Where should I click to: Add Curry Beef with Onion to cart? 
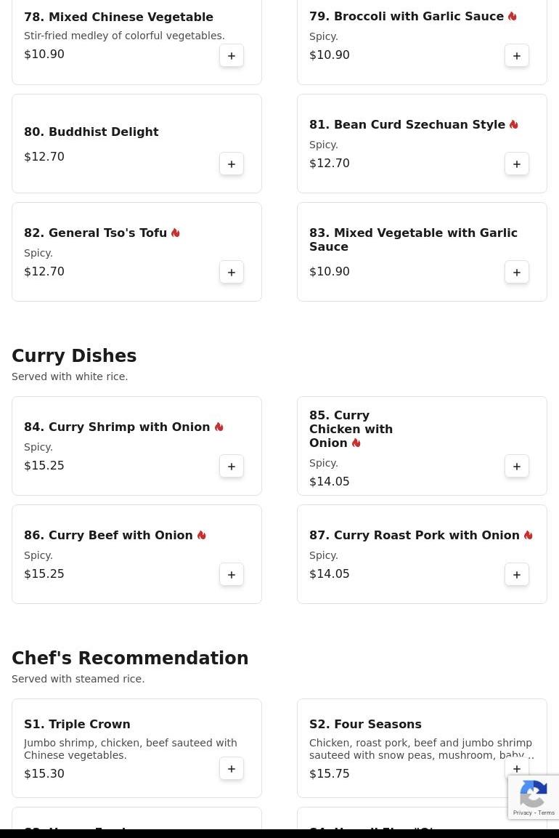click(x=232, y=575)
